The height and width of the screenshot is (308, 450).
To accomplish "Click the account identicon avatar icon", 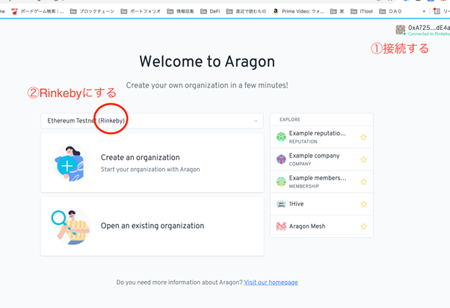I will click(x=400, y=30).
